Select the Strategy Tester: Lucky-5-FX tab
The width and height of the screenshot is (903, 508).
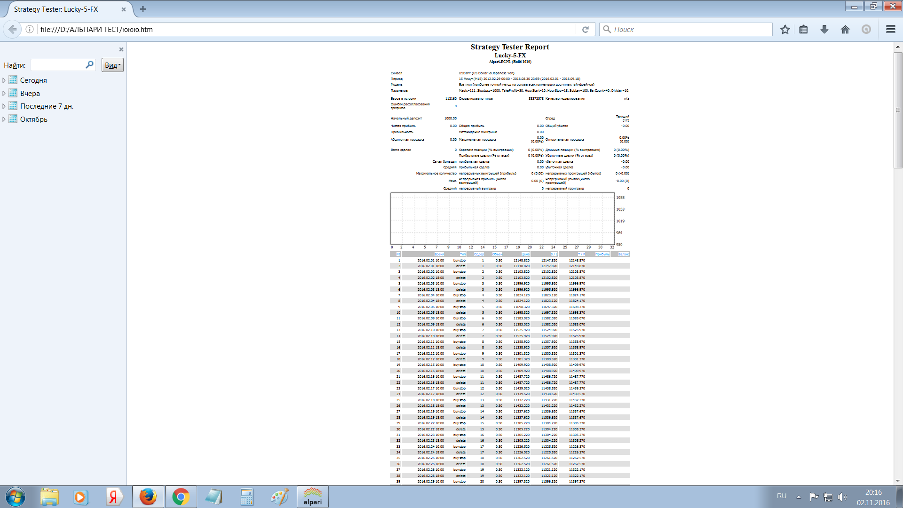[68, 9]
